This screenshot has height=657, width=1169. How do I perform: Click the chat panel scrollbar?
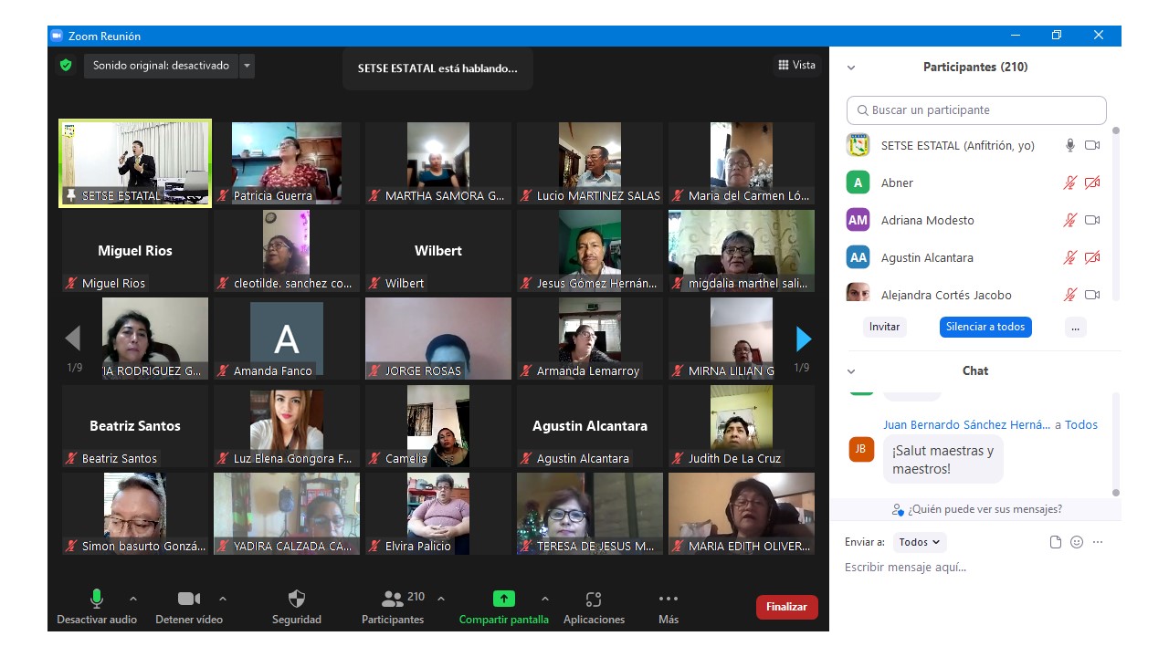[1115, 444]
